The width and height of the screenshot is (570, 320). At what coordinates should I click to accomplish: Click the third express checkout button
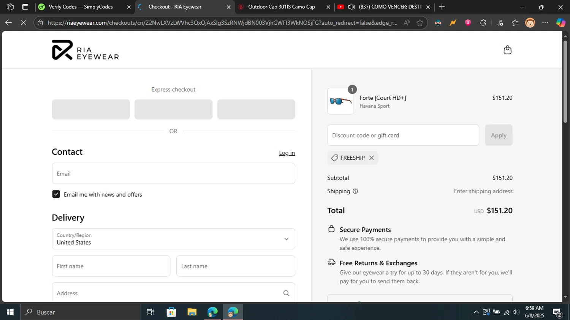256,109
